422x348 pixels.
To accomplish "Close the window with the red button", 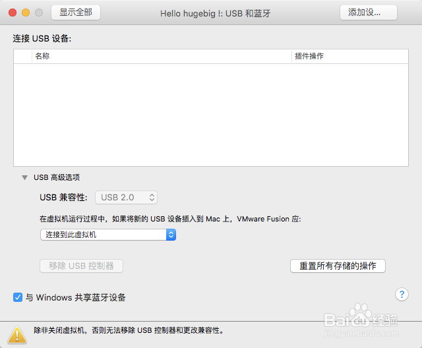I will [x=13, y=13].
